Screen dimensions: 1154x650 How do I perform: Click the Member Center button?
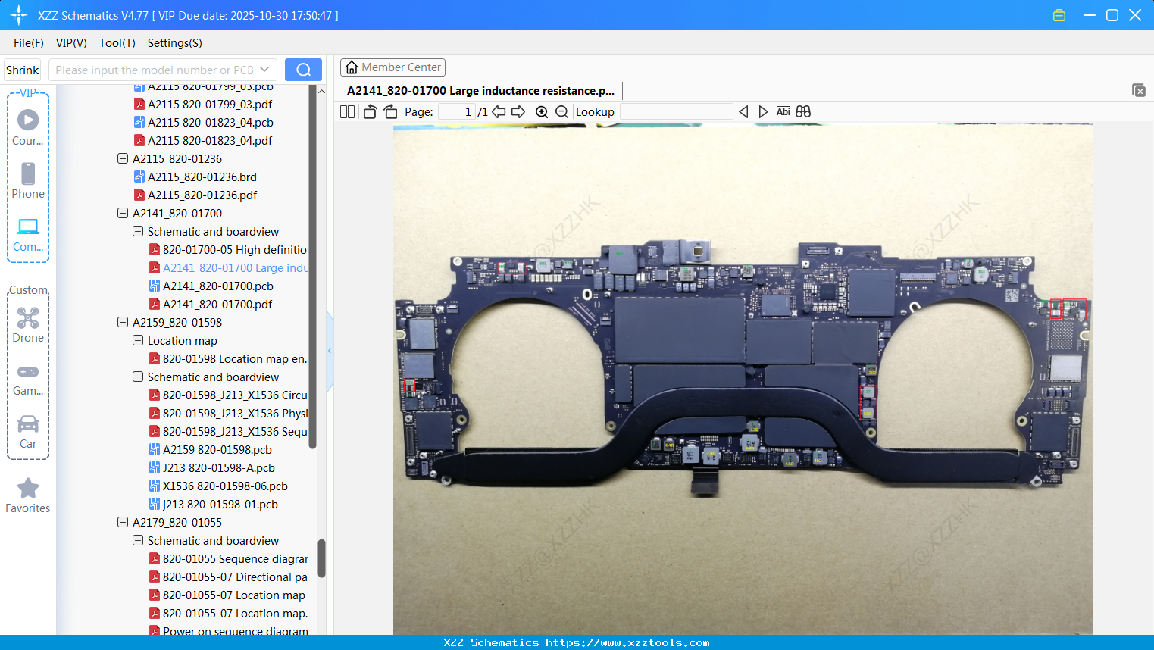coord(392,67)
